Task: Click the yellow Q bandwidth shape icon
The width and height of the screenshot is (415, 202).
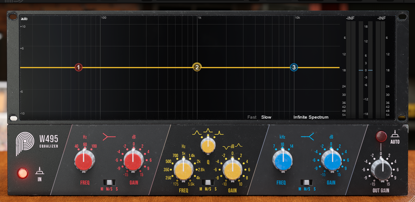Action: 207,132
